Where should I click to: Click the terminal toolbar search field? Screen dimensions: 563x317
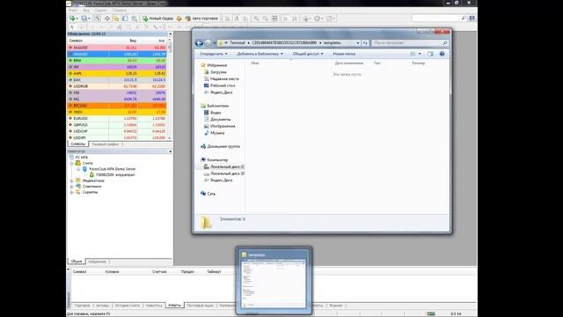click(x=440, y=18)
